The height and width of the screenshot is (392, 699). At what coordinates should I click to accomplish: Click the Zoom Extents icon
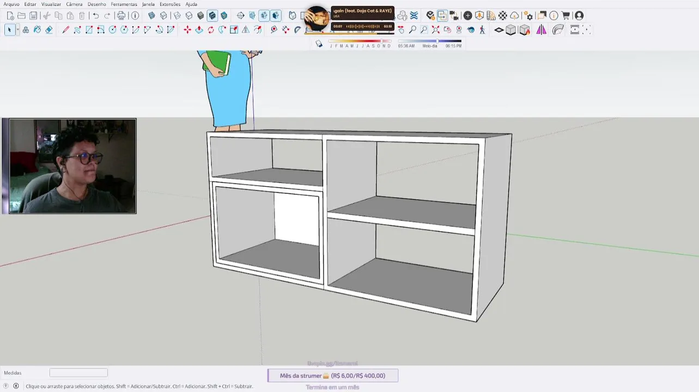point(436,30)
